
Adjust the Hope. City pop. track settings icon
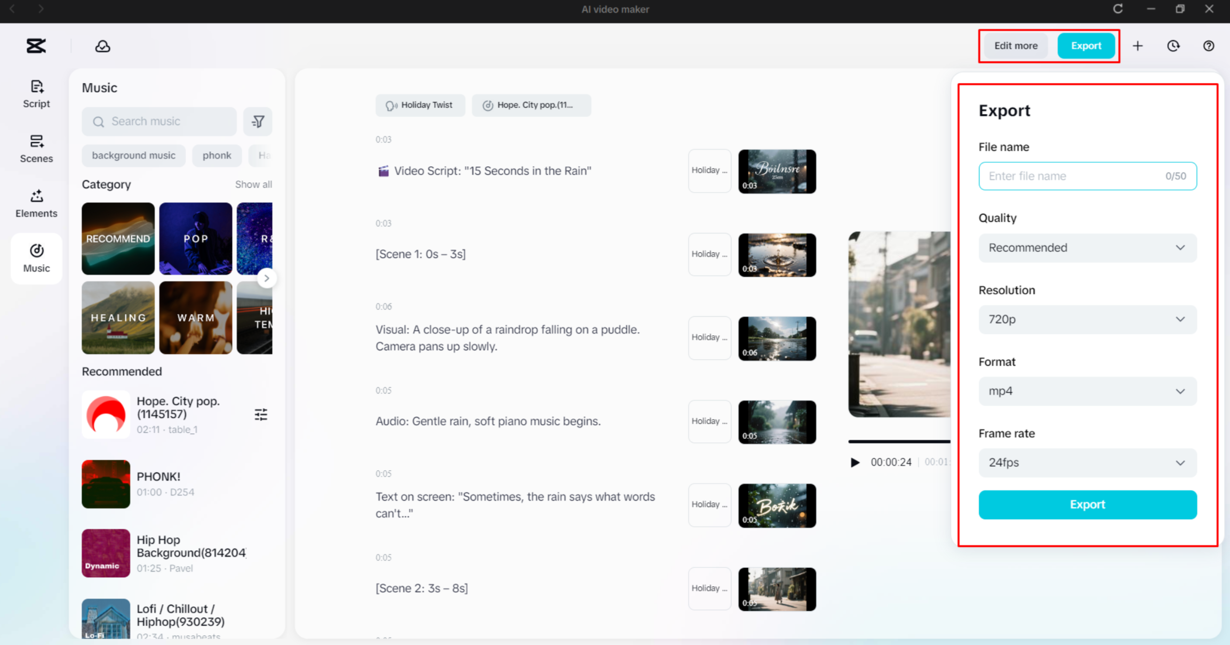pos(261,414)
